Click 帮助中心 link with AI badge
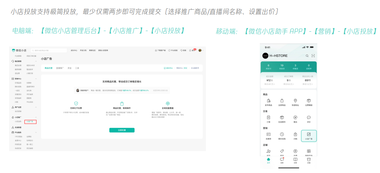This screenshot has width=380, height=173. (182, 68)
